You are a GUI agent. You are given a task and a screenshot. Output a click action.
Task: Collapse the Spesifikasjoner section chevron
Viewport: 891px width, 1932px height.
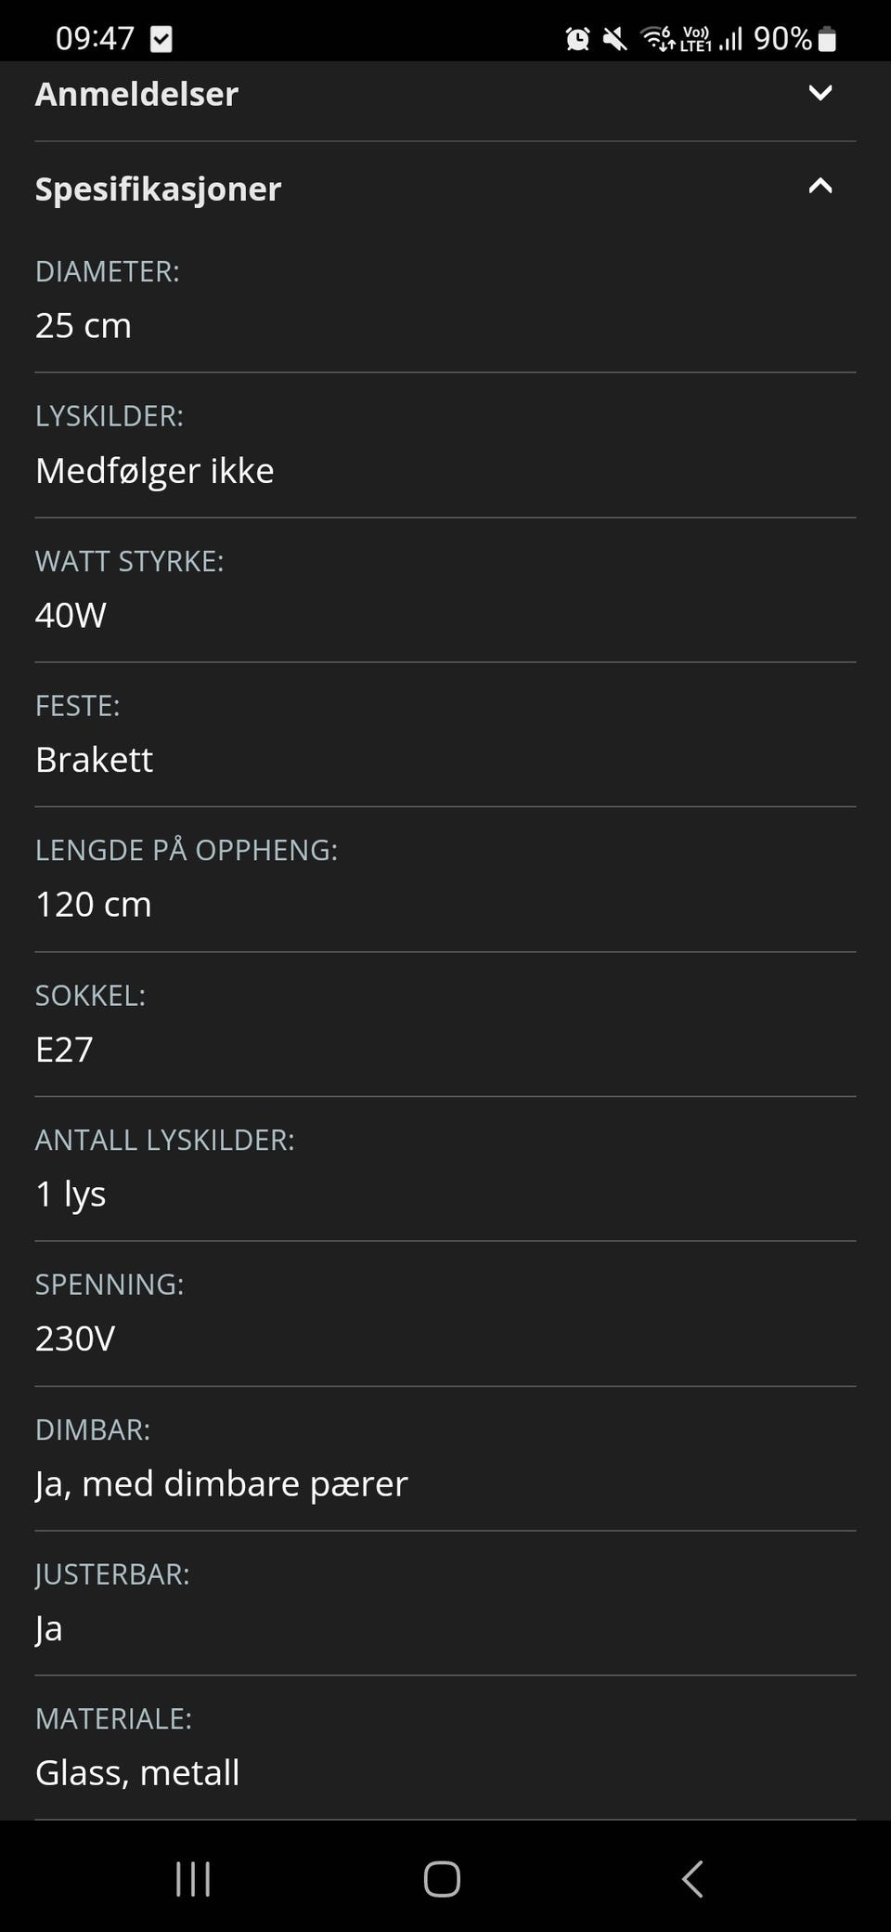(x=820, y=187)
